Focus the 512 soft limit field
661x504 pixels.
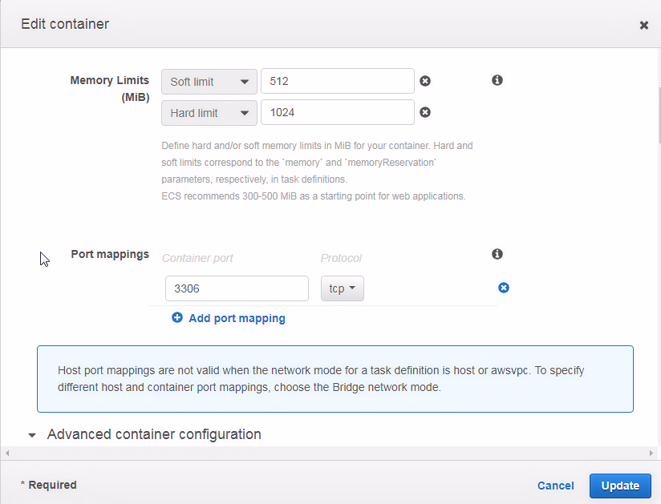[x=338, y=81]
